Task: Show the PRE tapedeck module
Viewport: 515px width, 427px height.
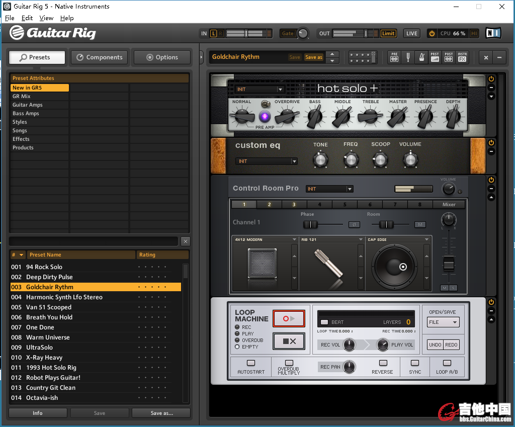Action: [x=394, y=57]
